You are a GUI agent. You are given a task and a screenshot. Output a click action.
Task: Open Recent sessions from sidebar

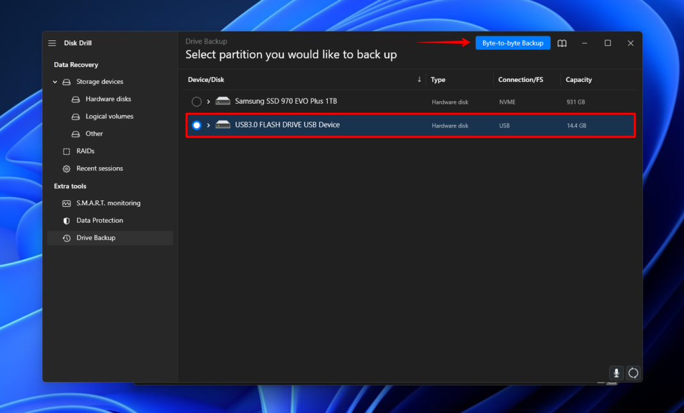[x=99, y=168]
